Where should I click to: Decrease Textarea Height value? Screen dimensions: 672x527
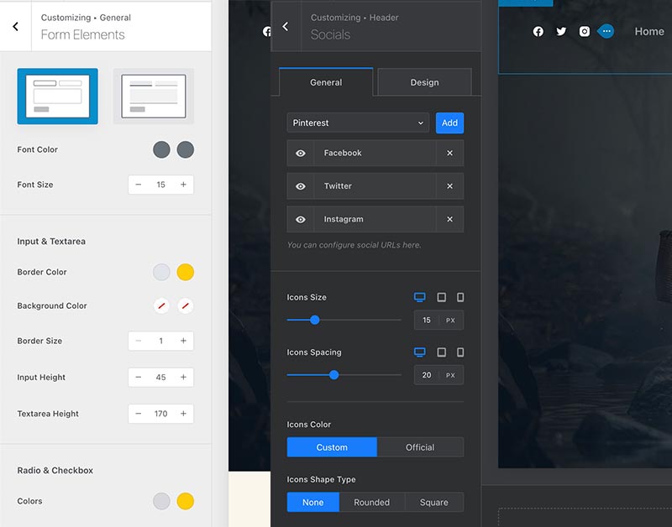coord(138,414)
